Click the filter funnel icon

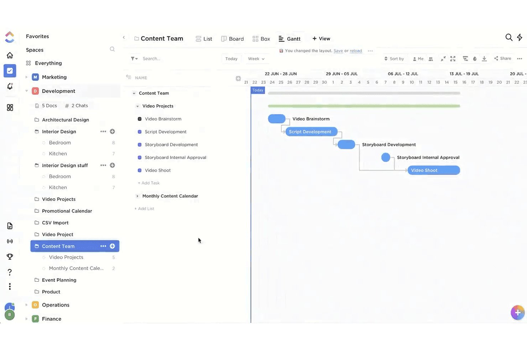(134, 59)
